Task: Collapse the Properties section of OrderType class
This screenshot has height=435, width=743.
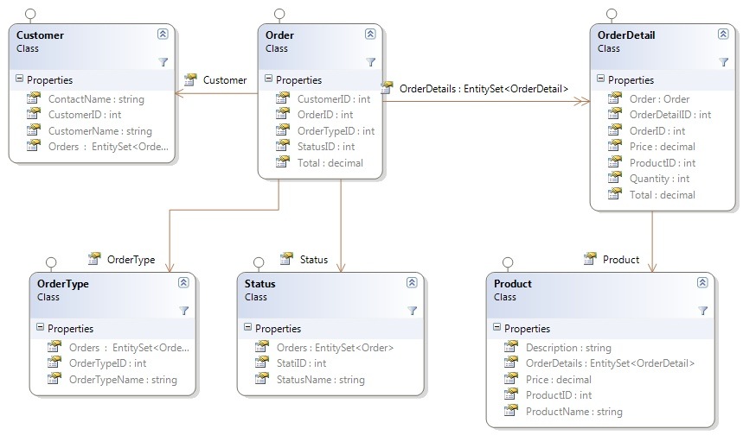Action: 41,327
